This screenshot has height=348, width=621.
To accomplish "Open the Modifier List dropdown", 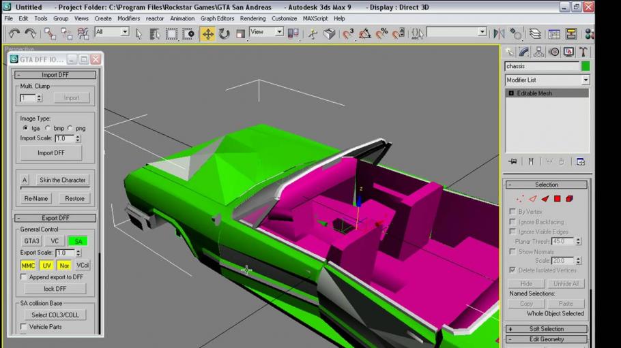I will click(547, 80).
